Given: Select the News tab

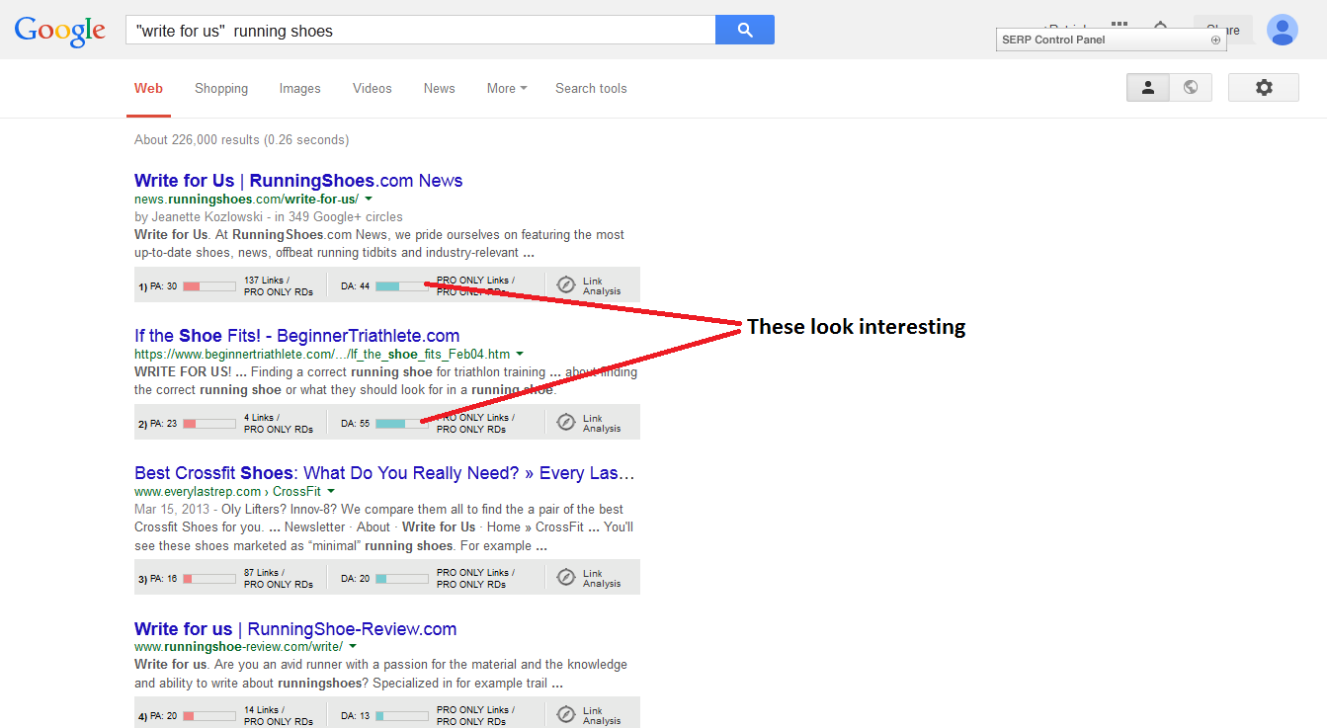Looking at the screenshot, I should (x=440, y=88).
